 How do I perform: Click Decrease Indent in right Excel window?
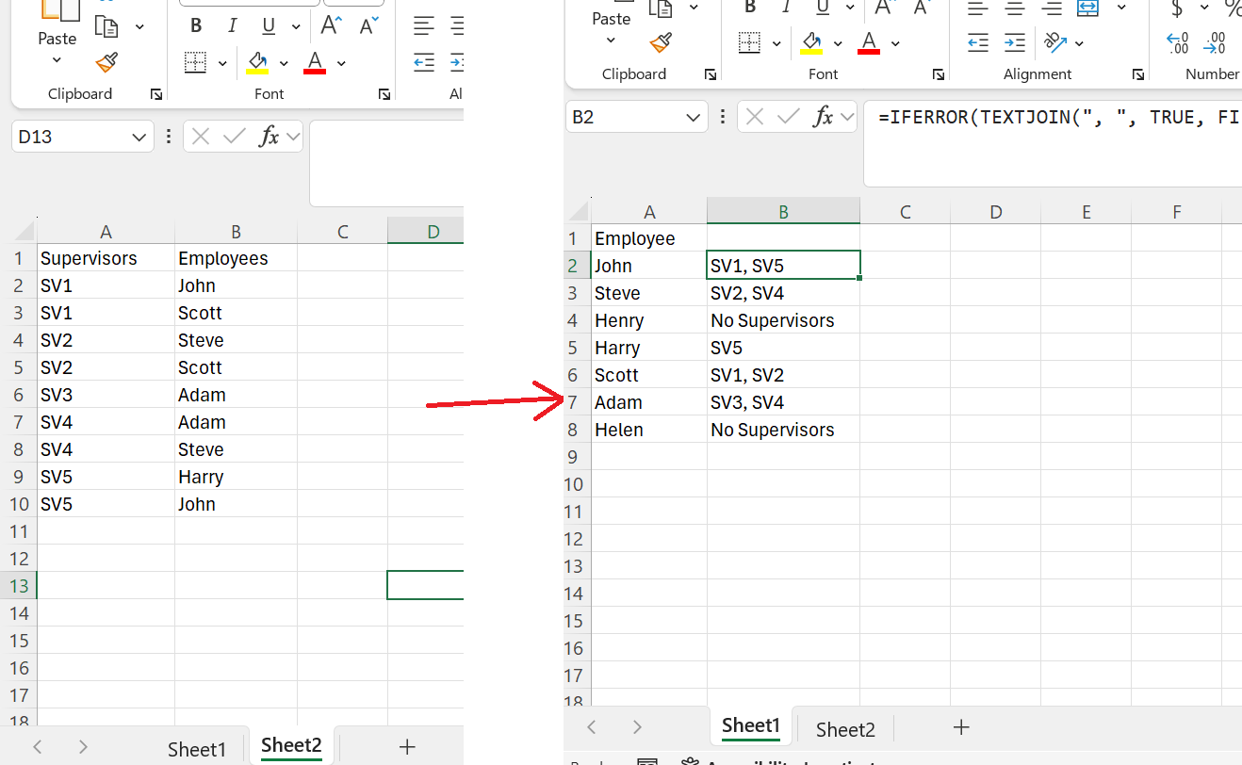(978, 43)
